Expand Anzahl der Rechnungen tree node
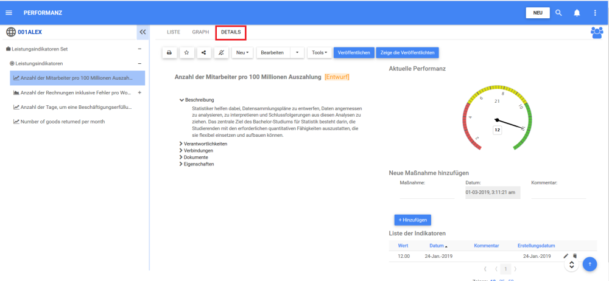Screen dimensions: 609x281 (139, 93)
